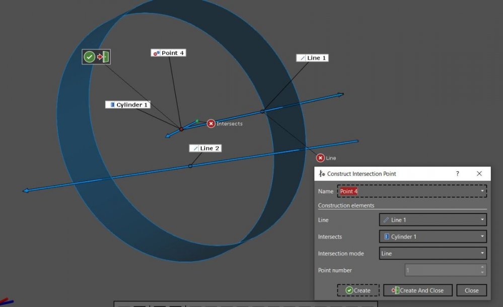Click the Create button
The height and width of the screenshot is (307, 503).
(x=357, y=290)
